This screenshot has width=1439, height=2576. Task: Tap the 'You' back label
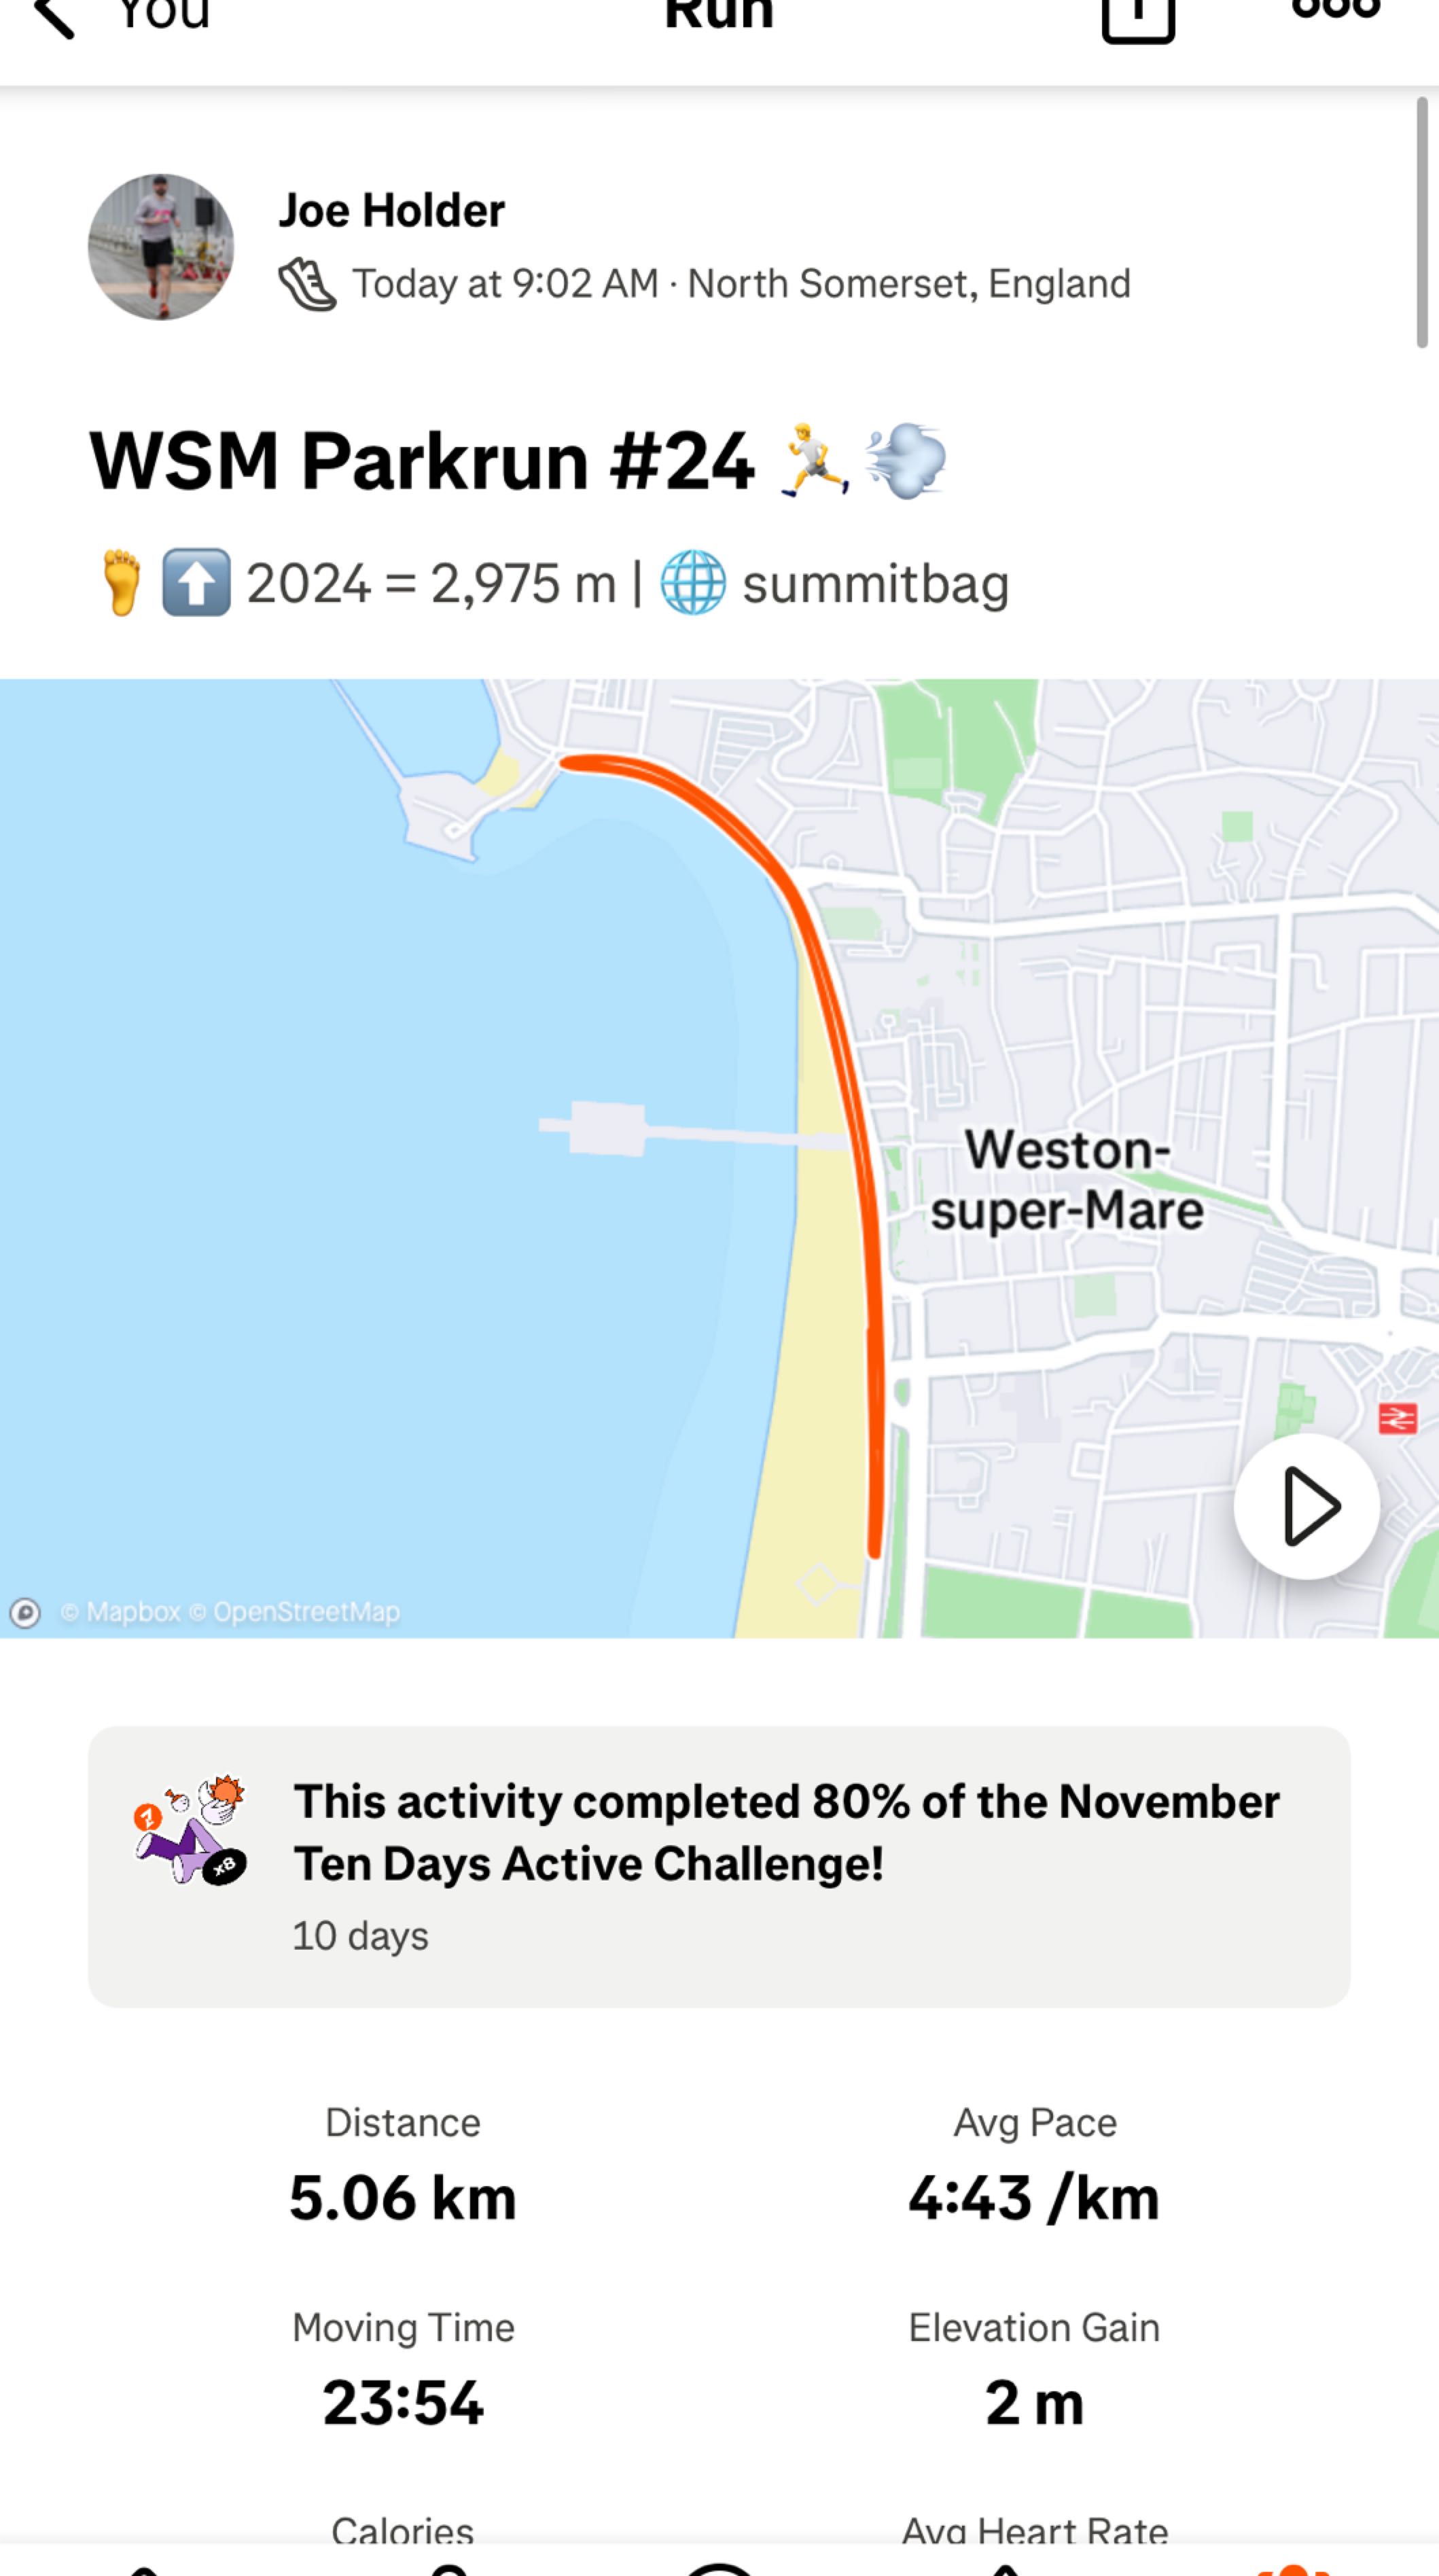click(x=164, y=16)
